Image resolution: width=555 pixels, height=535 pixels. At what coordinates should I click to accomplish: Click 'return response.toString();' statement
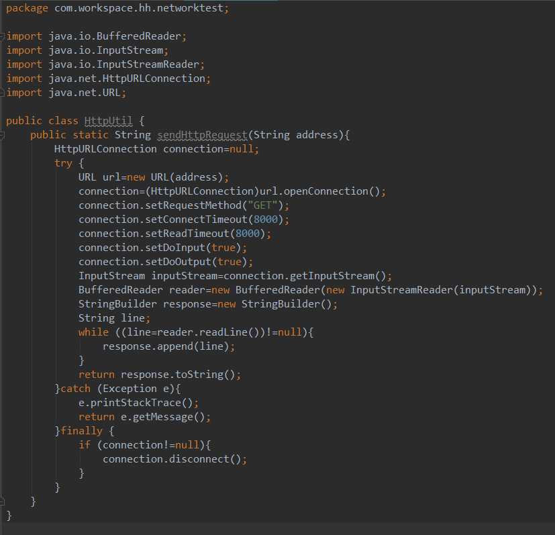(x=160, y=375)
